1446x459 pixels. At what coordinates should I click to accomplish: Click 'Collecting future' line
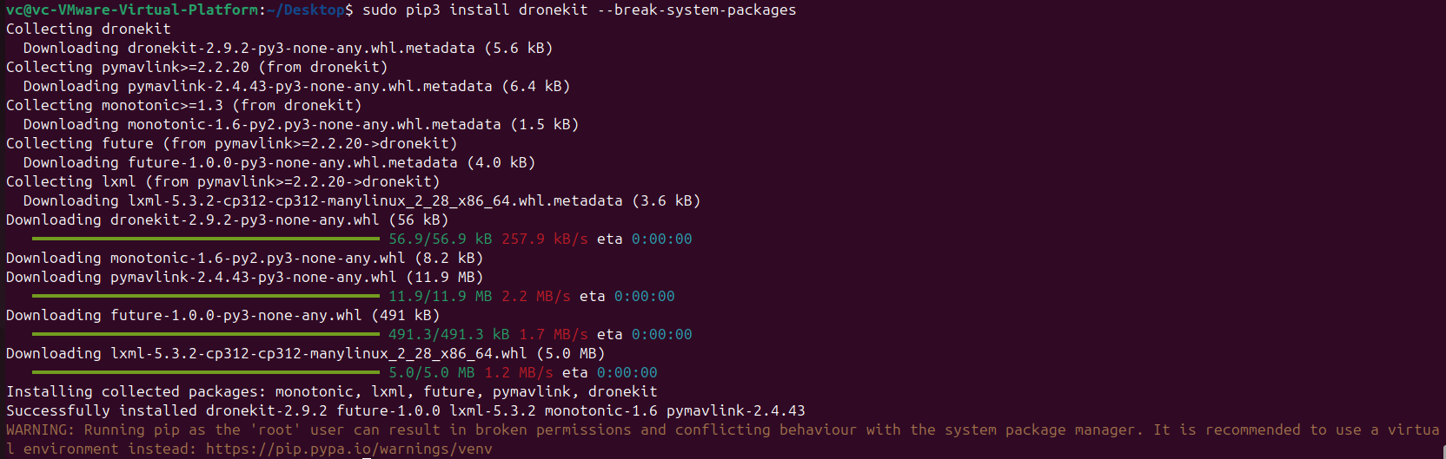coord(232,143)
